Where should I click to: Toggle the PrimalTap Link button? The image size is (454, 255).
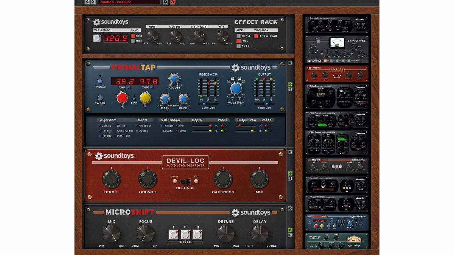tap(134, 100)
